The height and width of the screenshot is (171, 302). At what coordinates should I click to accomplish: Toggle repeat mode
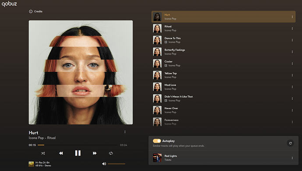tap(111, 153)
